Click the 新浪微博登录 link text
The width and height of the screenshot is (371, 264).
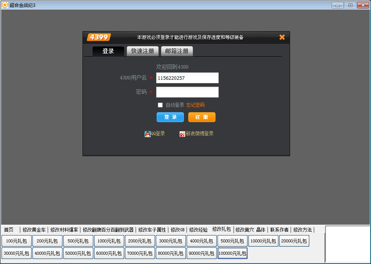point(199,133)
